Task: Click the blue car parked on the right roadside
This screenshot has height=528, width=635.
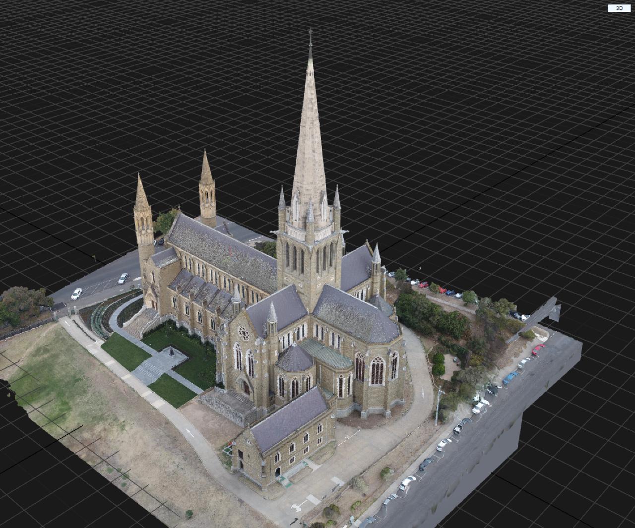Action: [x=509, y=378]
